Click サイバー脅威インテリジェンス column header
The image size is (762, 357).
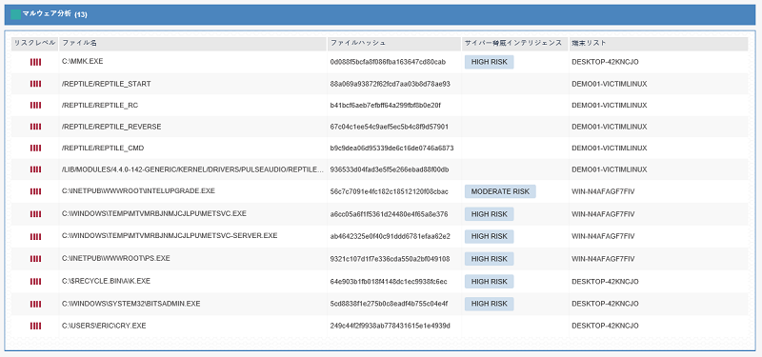pos(515,43)
